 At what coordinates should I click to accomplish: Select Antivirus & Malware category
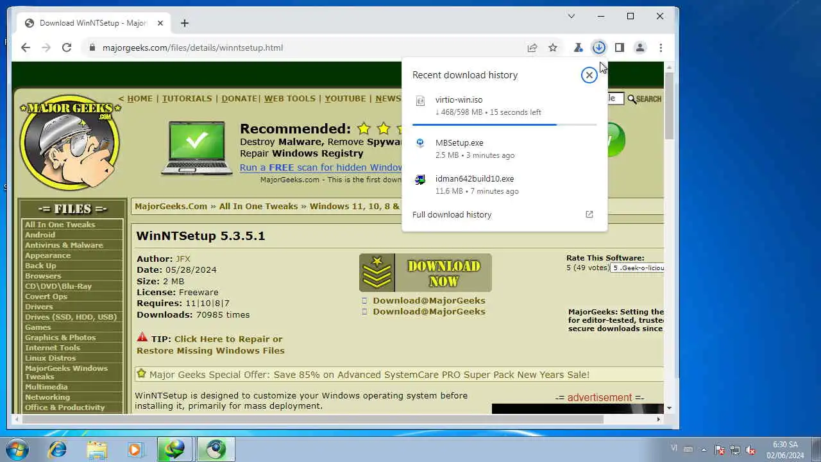pyautogui.click(x=63, y=245)
